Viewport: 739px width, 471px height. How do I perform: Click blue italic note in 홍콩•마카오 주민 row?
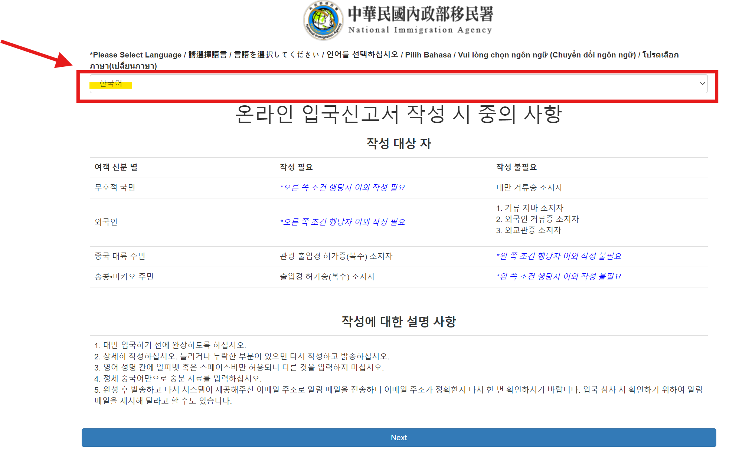pos(559,277)
